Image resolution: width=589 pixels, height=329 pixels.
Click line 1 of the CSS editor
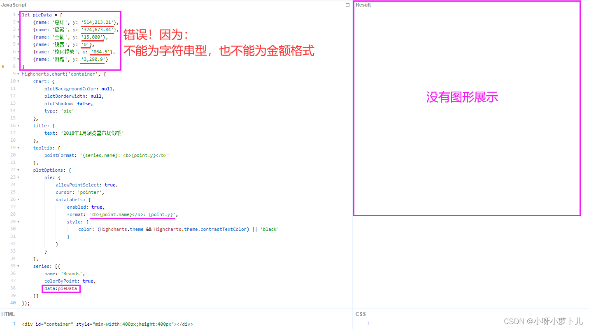(391, 324)
